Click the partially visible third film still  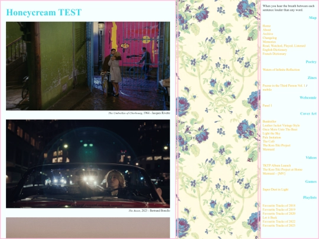click(88, 228)
